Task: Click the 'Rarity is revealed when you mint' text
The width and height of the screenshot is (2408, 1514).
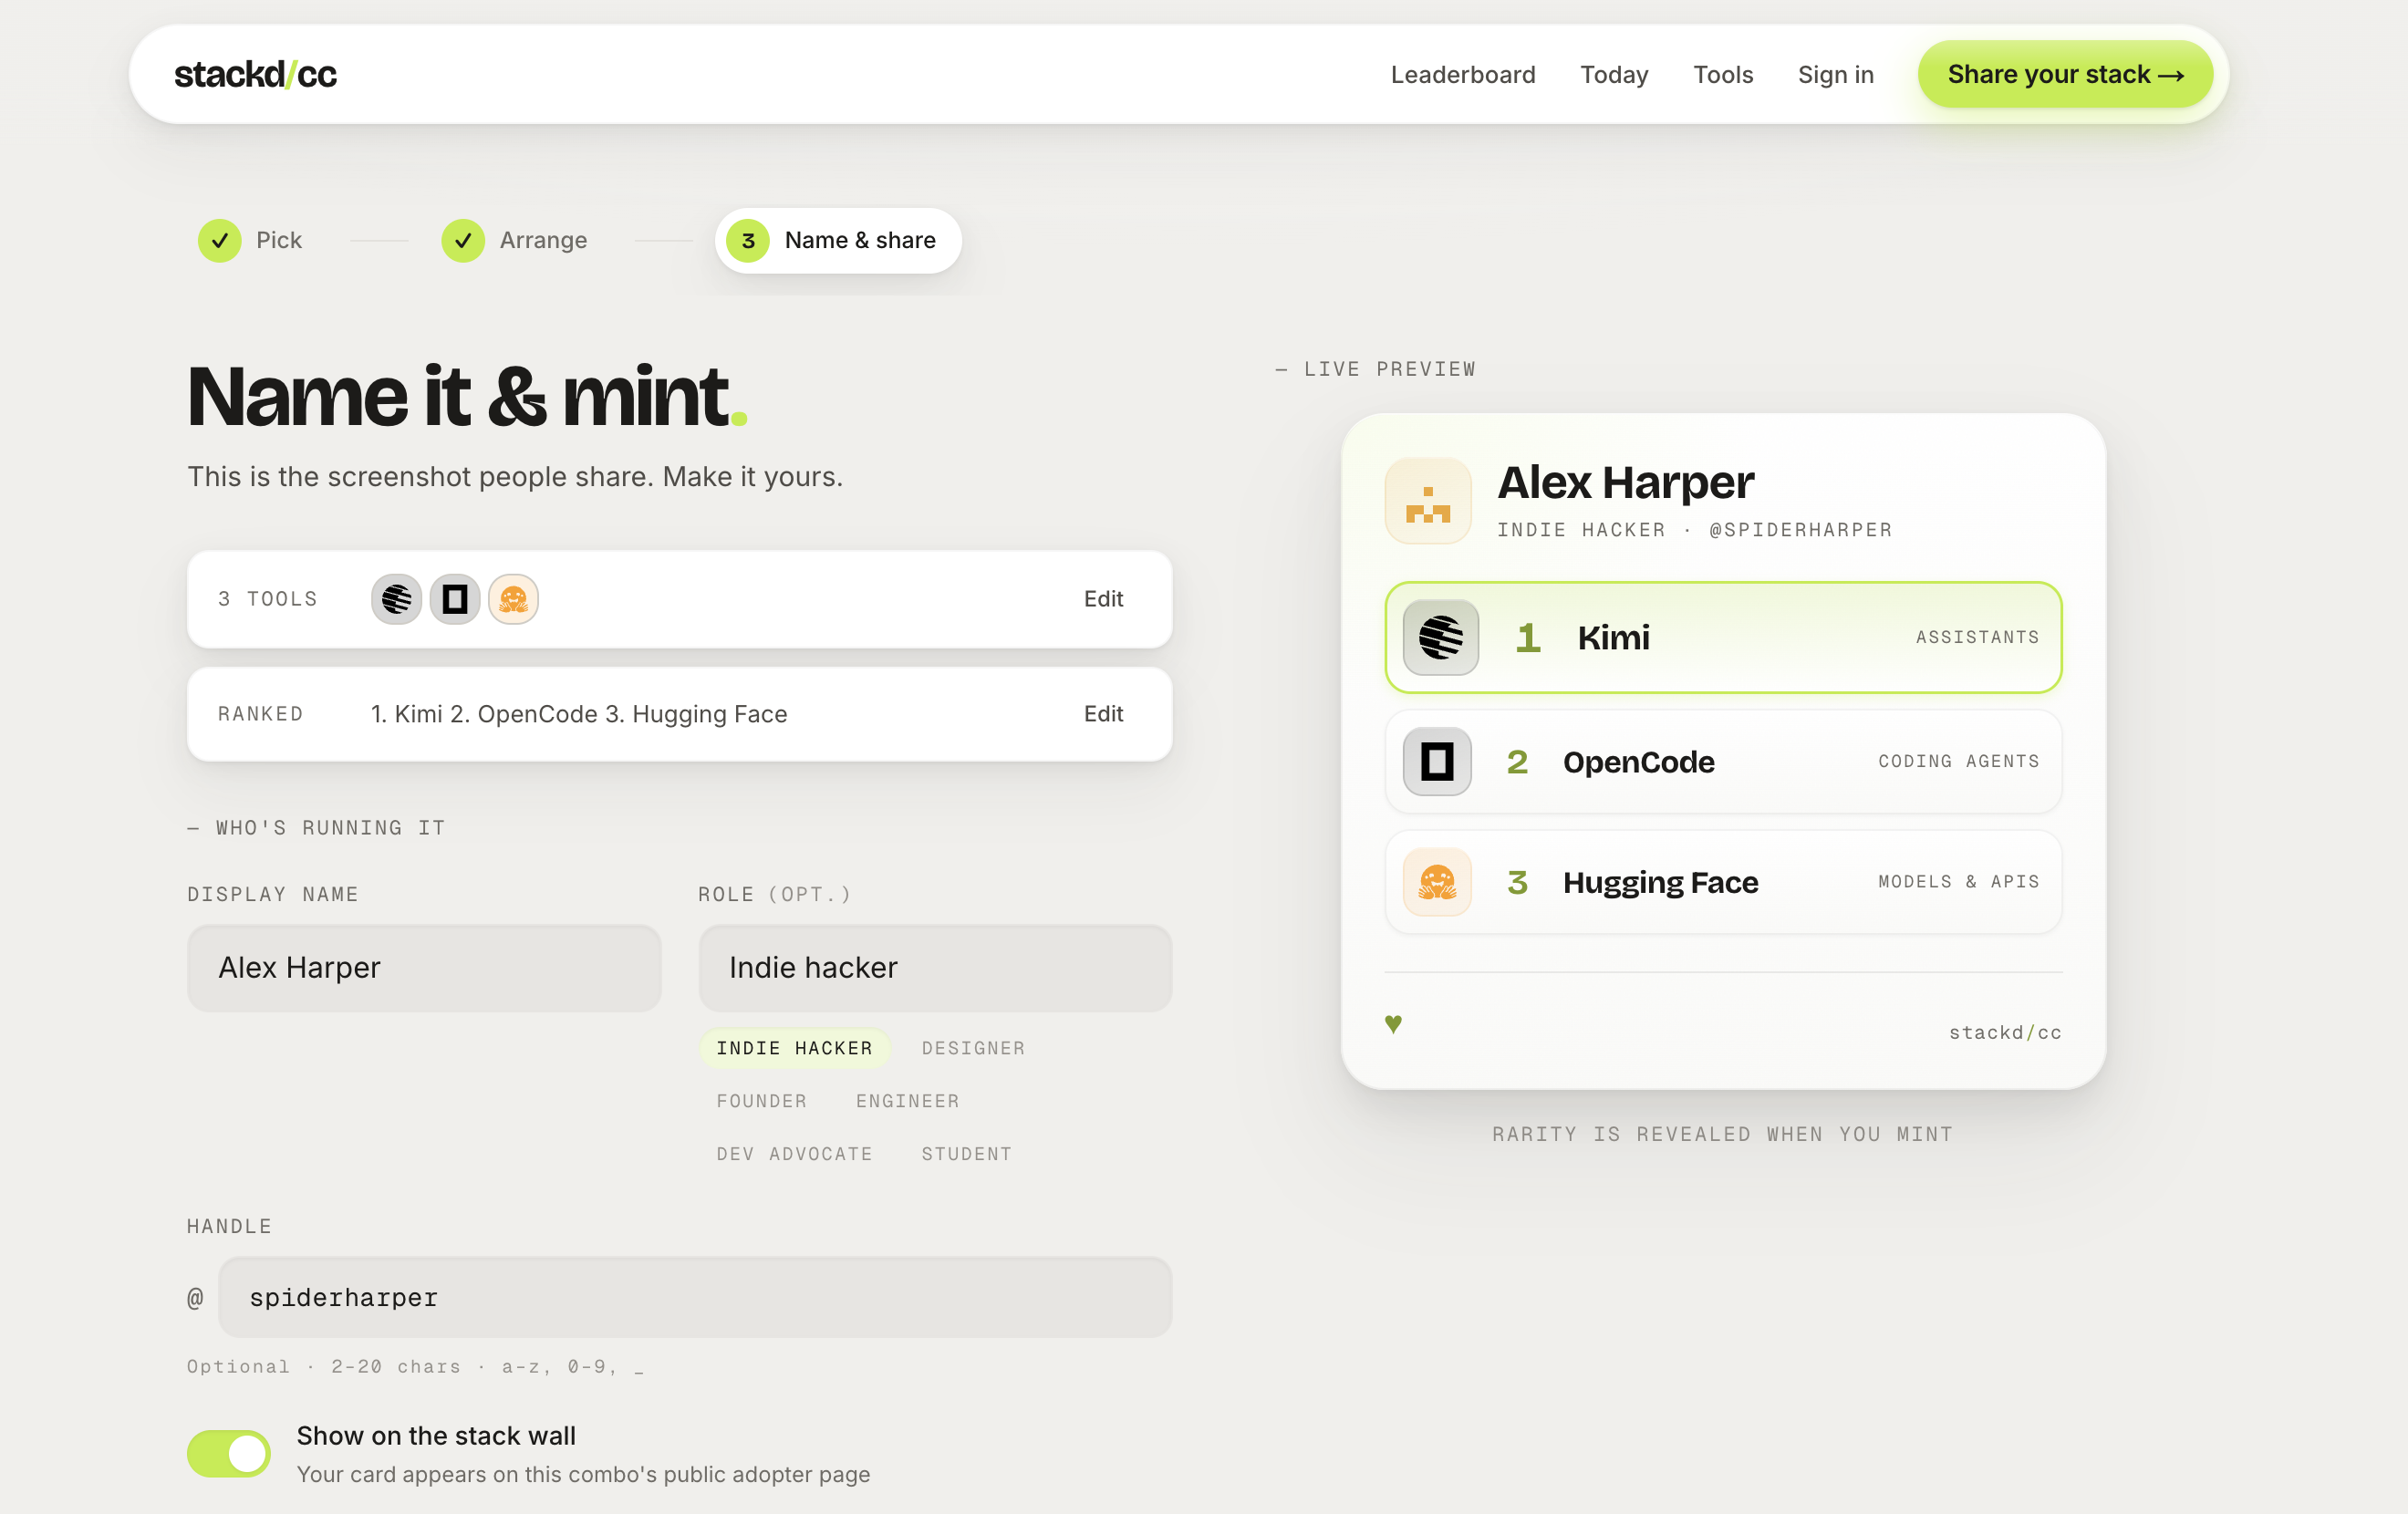Action: coord(1721,1133)
